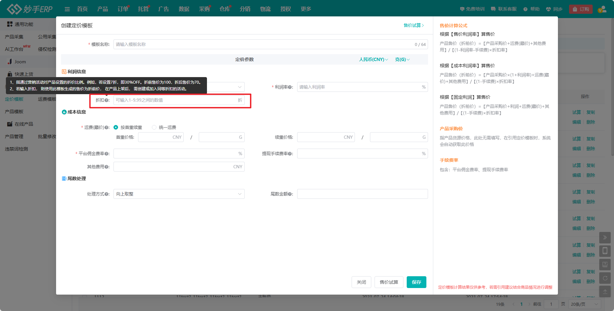Open 定价模板 in the sidebar
Screen dimensions: 614x311
14,99
